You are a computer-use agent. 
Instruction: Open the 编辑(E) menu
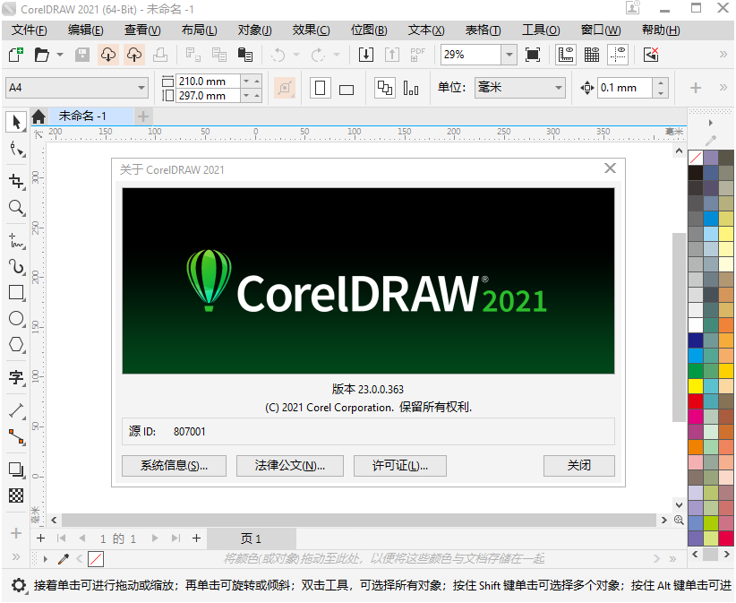(85, 30)
